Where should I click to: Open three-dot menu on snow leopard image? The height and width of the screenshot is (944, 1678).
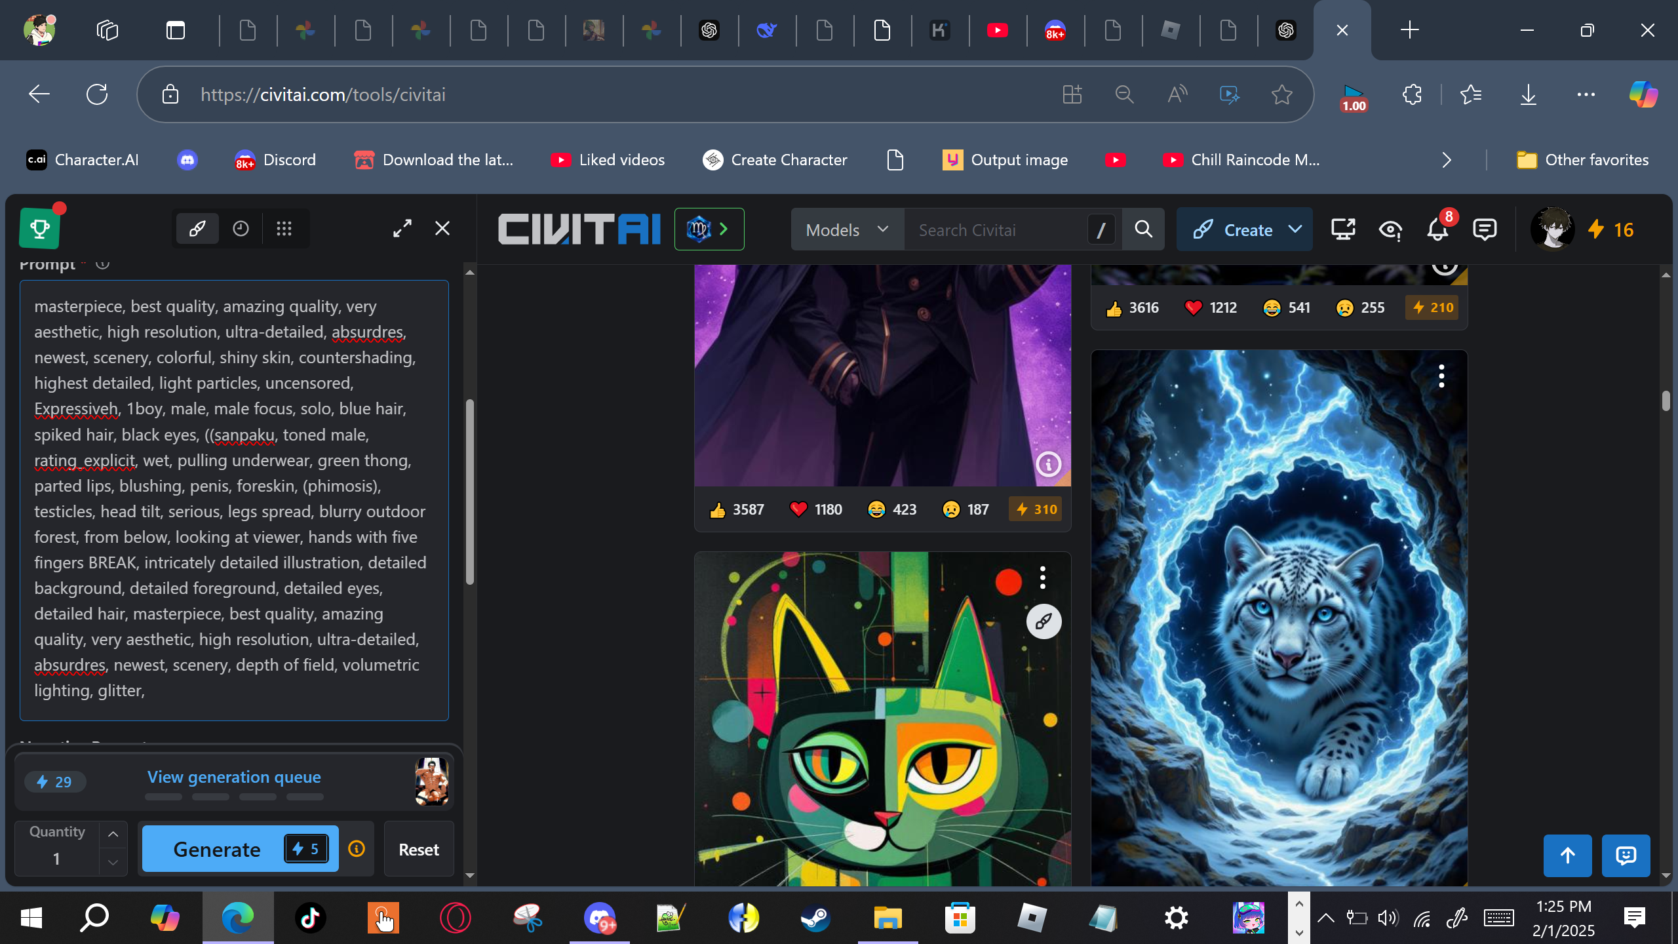[1441, 376]
